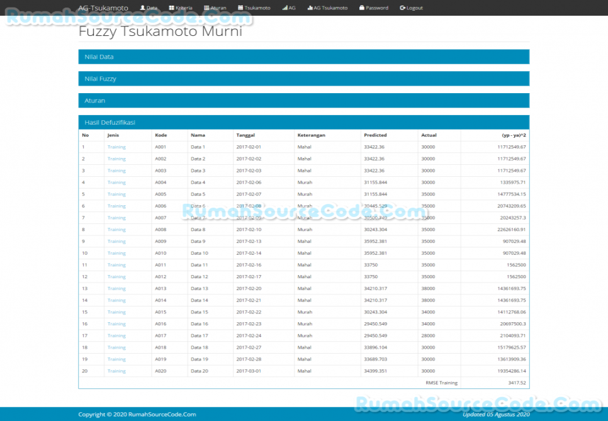Open the Tsukamoto calendar icon
The height and width of the screenshot is (421, 608).
pyautogui.click(x=240, y=8)
